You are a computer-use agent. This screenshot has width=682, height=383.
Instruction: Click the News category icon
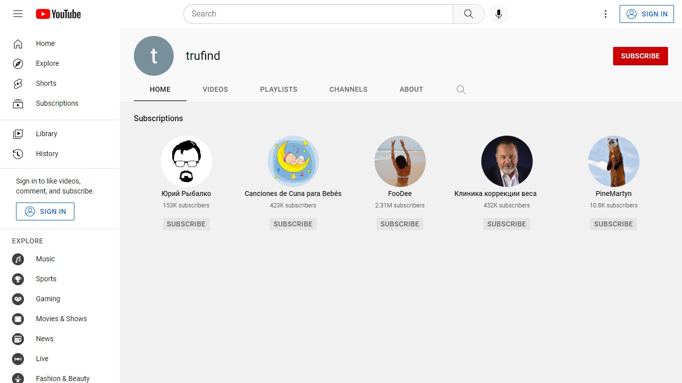pyautogui.click(x=18, y=339)
